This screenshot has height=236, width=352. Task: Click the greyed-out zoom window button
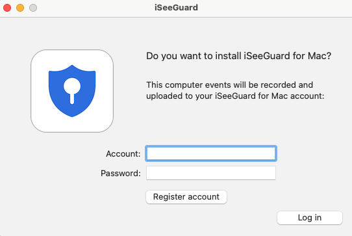tap(33, 8)
